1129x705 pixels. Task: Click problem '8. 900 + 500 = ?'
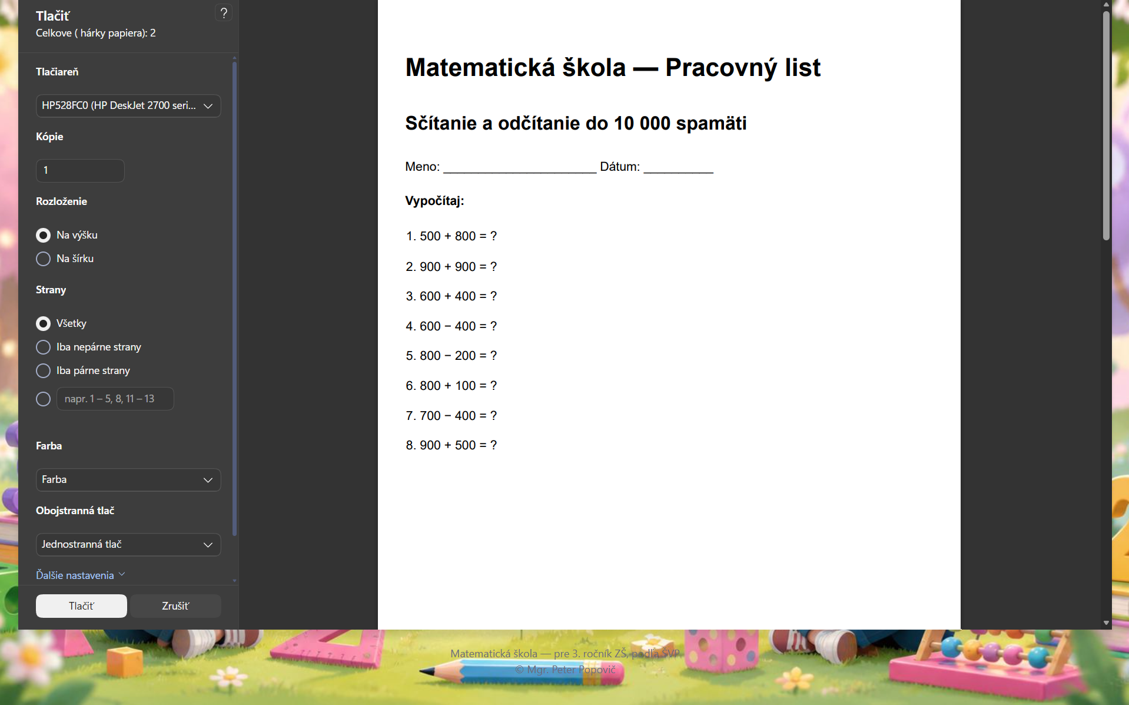click(x=451, y=445)
